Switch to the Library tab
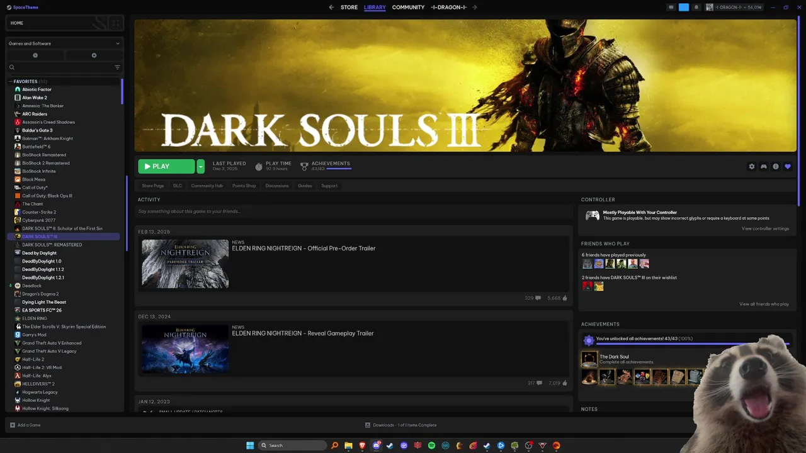The image size is (806, 453). tap(375, 8)
